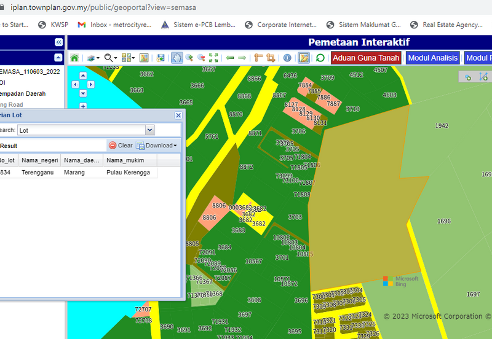Screen dimensions: 492x339
Task: Open the map layers dropdown tool
Action: pyautogui.click(x=93, y=58)
